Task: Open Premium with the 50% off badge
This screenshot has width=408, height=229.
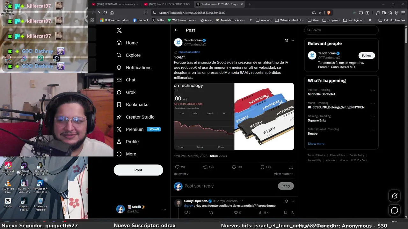Action: tap(138, 129)
